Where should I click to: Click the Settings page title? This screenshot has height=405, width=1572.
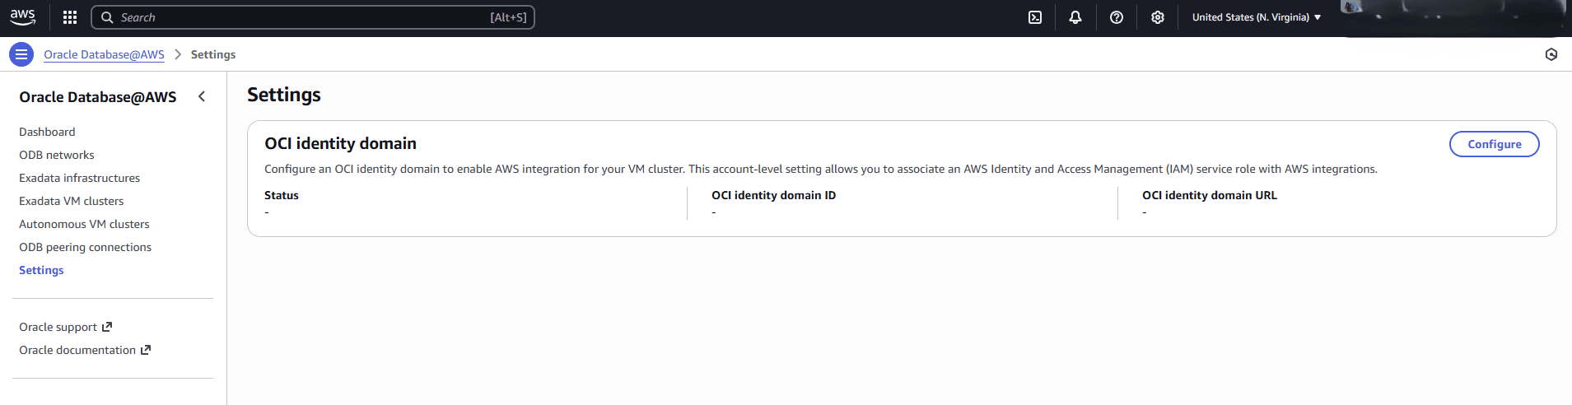pos(284,95)
